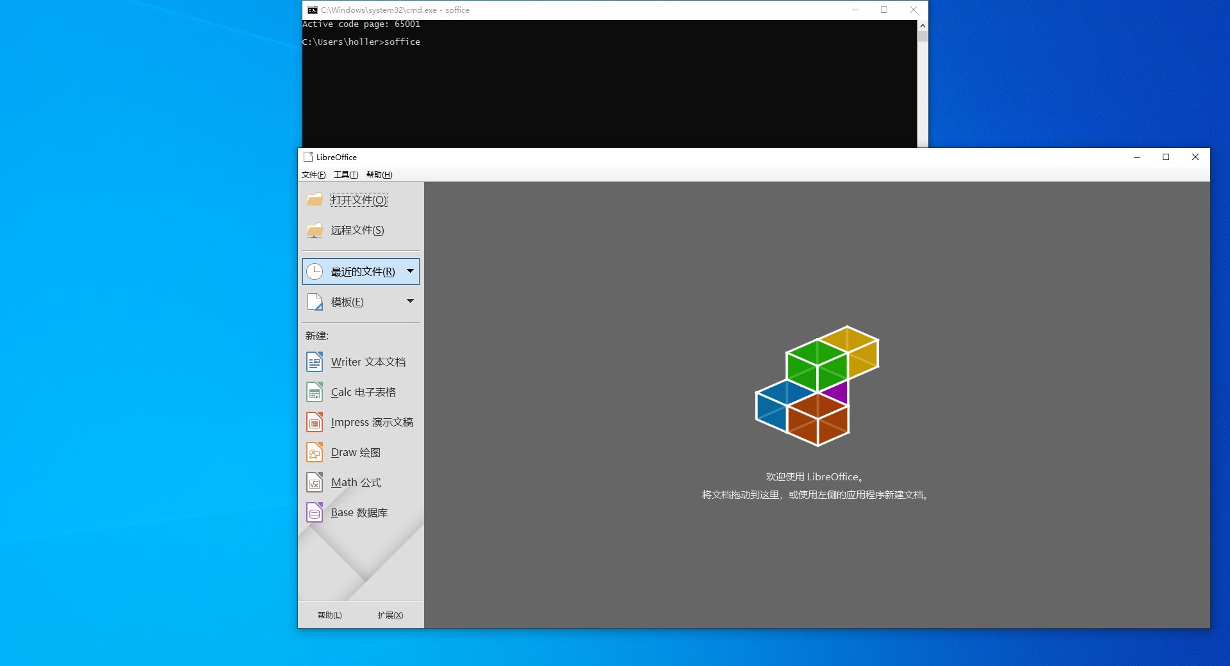The height and width of the screenshot is (666, 1230).
Task: Create a new Base database
Action: click(359, 512)
